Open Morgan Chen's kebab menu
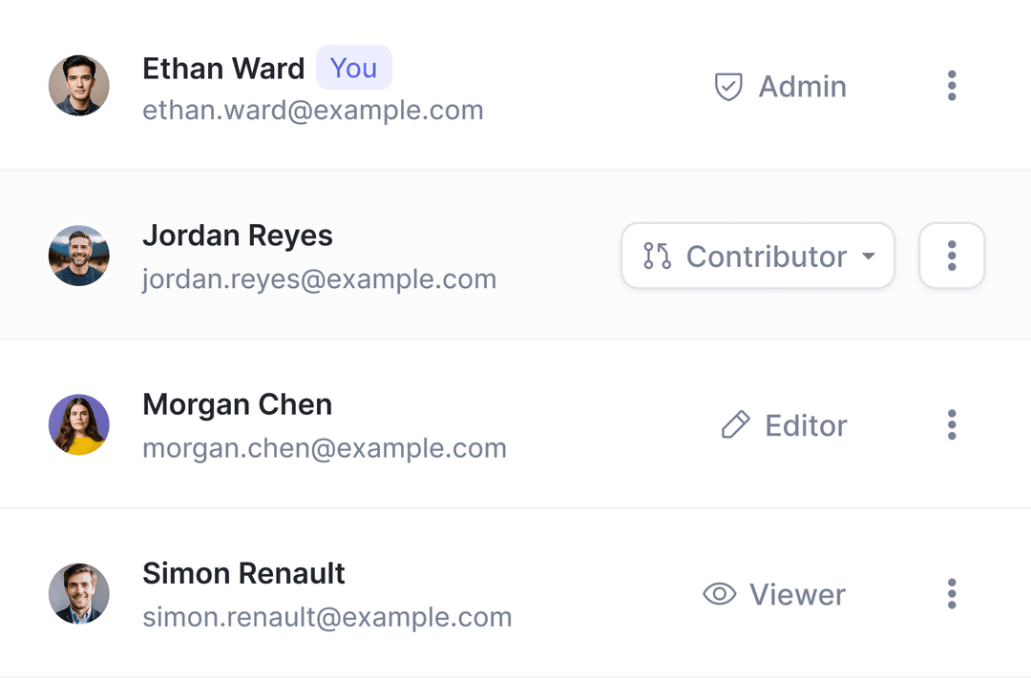Image resolution: width=1031 pixels, height=678 pixels. (952, 424)
